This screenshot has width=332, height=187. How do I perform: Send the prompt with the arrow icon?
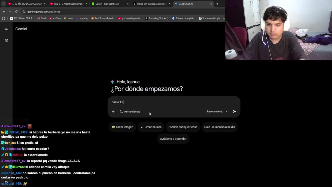tap(234, 111)
